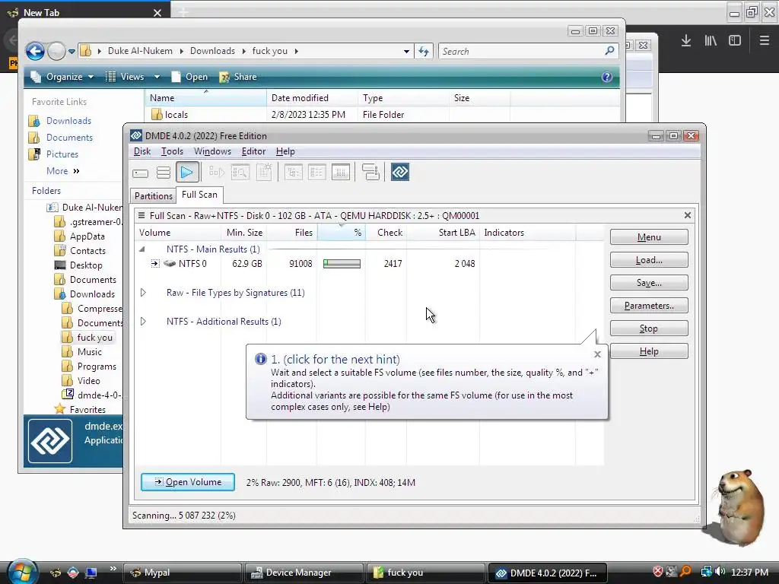Open recent pages dropdown beside Forward button
The height and width of the screenshot is (584, 779).
(x=72, y=51)
